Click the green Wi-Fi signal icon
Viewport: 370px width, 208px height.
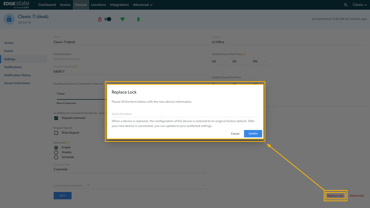point(123,19)
